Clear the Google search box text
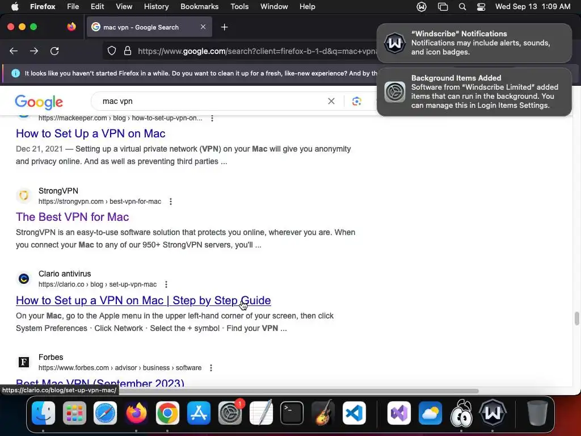Viewport: 581px width, 436px height. (331, 101)
